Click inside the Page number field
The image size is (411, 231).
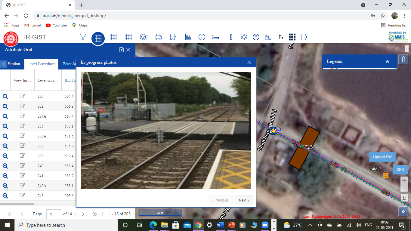pos(54,214)
